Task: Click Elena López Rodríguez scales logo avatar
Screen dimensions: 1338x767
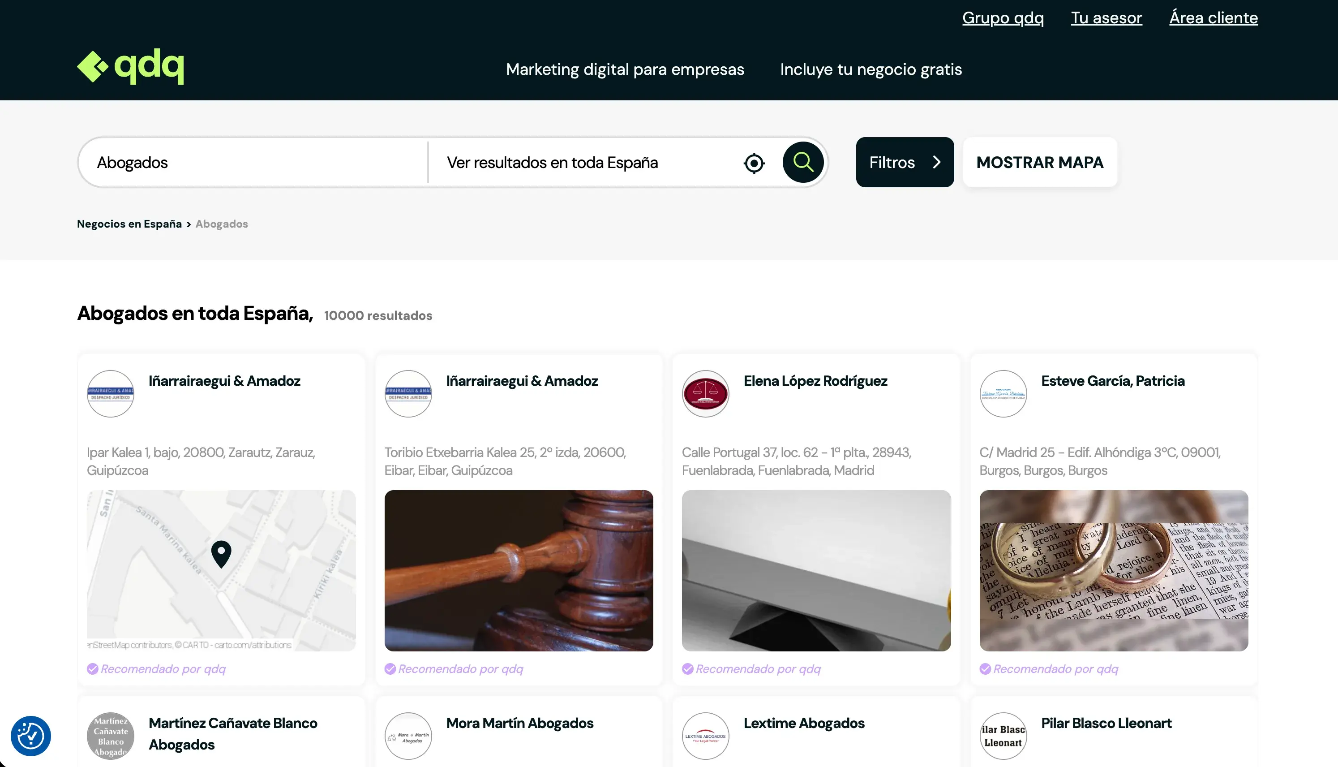Action: [x=705, y=393]
